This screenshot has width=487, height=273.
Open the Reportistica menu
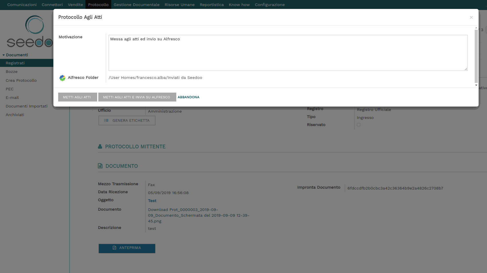[x=212, y=5]
